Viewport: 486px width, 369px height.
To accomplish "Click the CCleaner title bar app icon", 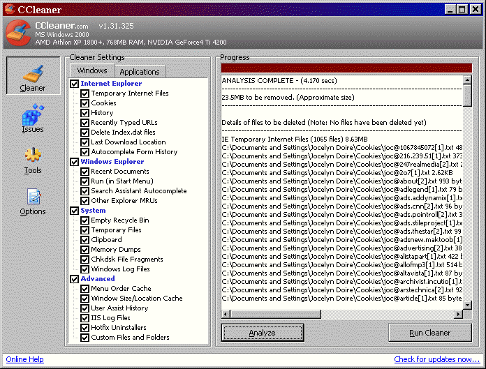I will 10,9.
